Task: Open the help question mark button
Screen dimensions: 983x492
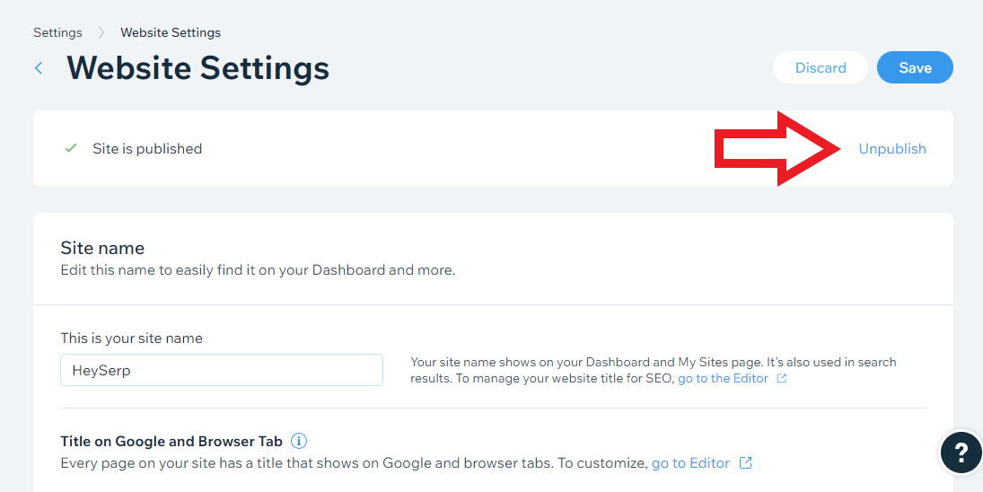Action: tap(961, 452)
